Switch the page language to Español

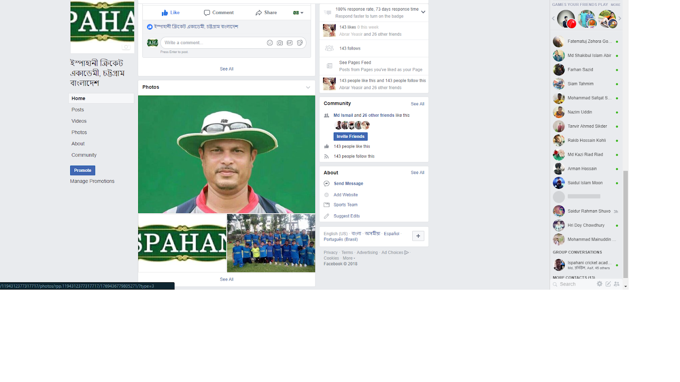click(391, 233)
